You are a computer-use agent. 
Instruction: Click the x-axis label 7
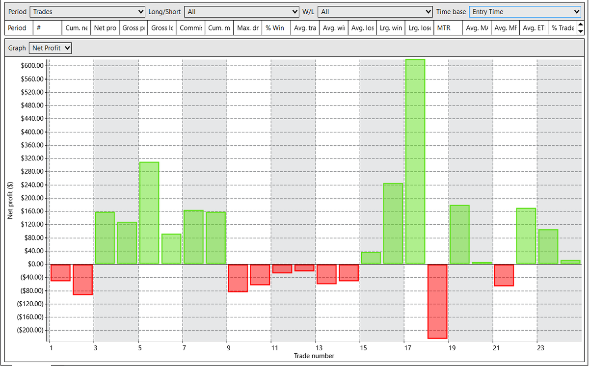coord(184,348)
